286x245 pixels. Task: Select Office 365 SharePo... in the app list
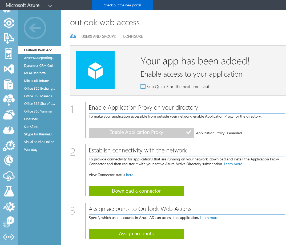pyautogui.click(x=39, y=103)
